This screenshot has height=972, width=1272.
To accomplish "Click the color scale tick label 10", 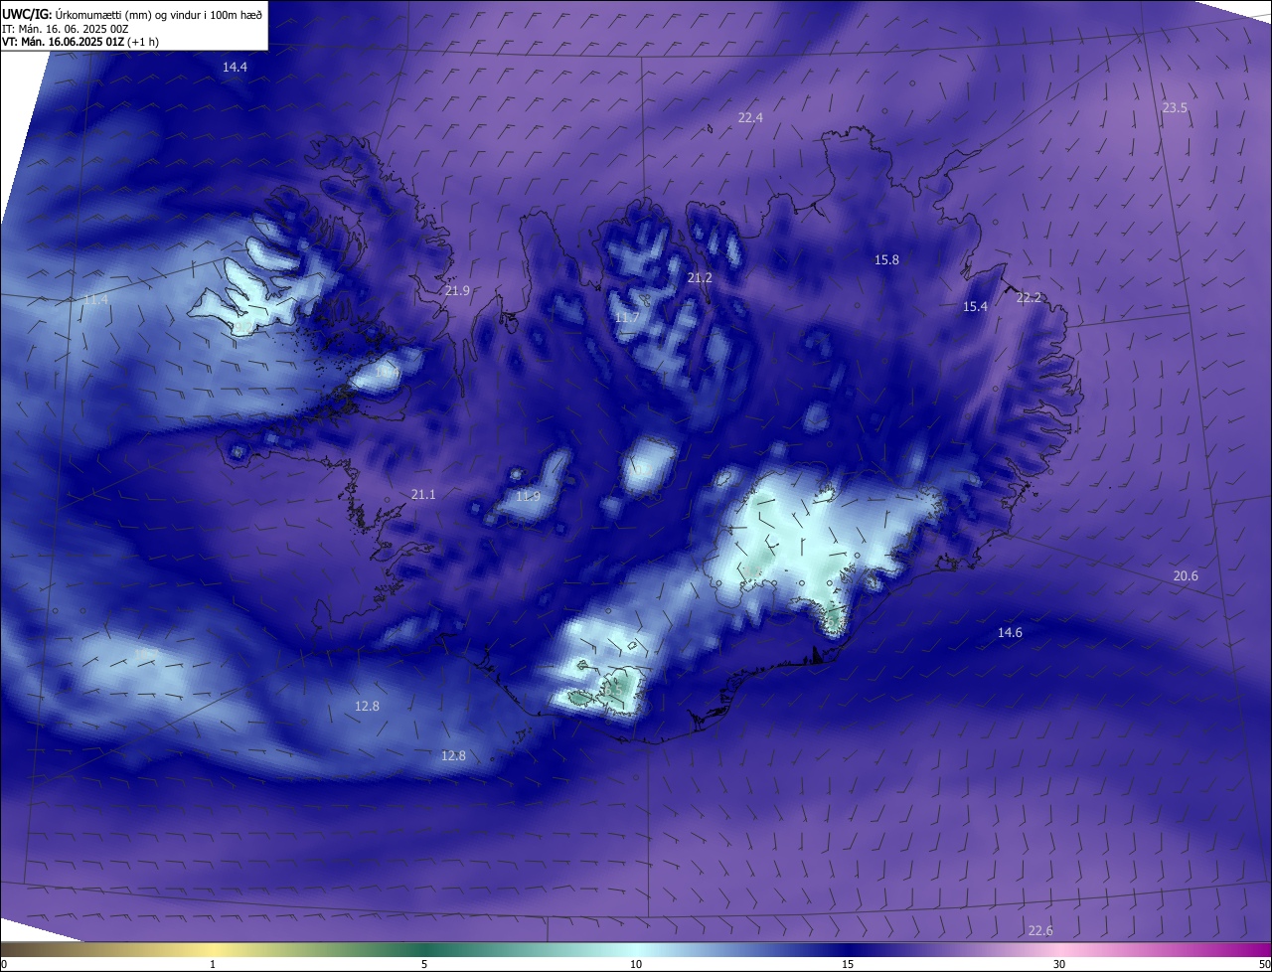I will pyautogui.click(x=636, y=964).
